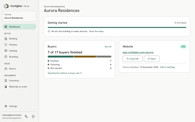This screenshot has width=195, height=122.
Task: Open the Branding page
Action: tap(19, 57)
